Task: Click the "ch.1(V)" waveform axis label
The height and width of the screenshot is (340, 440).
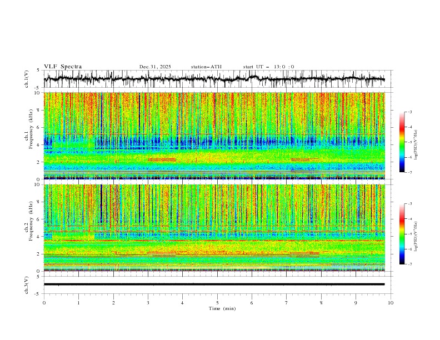Action: (x=27, y=79)
